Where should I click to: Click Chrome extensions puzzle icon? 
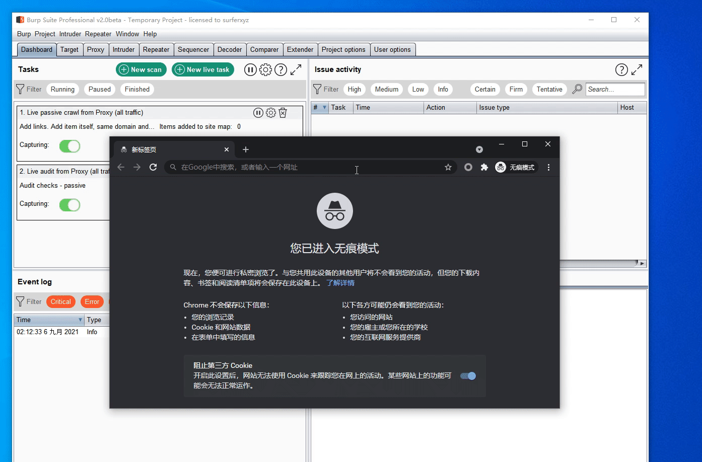pos(484,167)
